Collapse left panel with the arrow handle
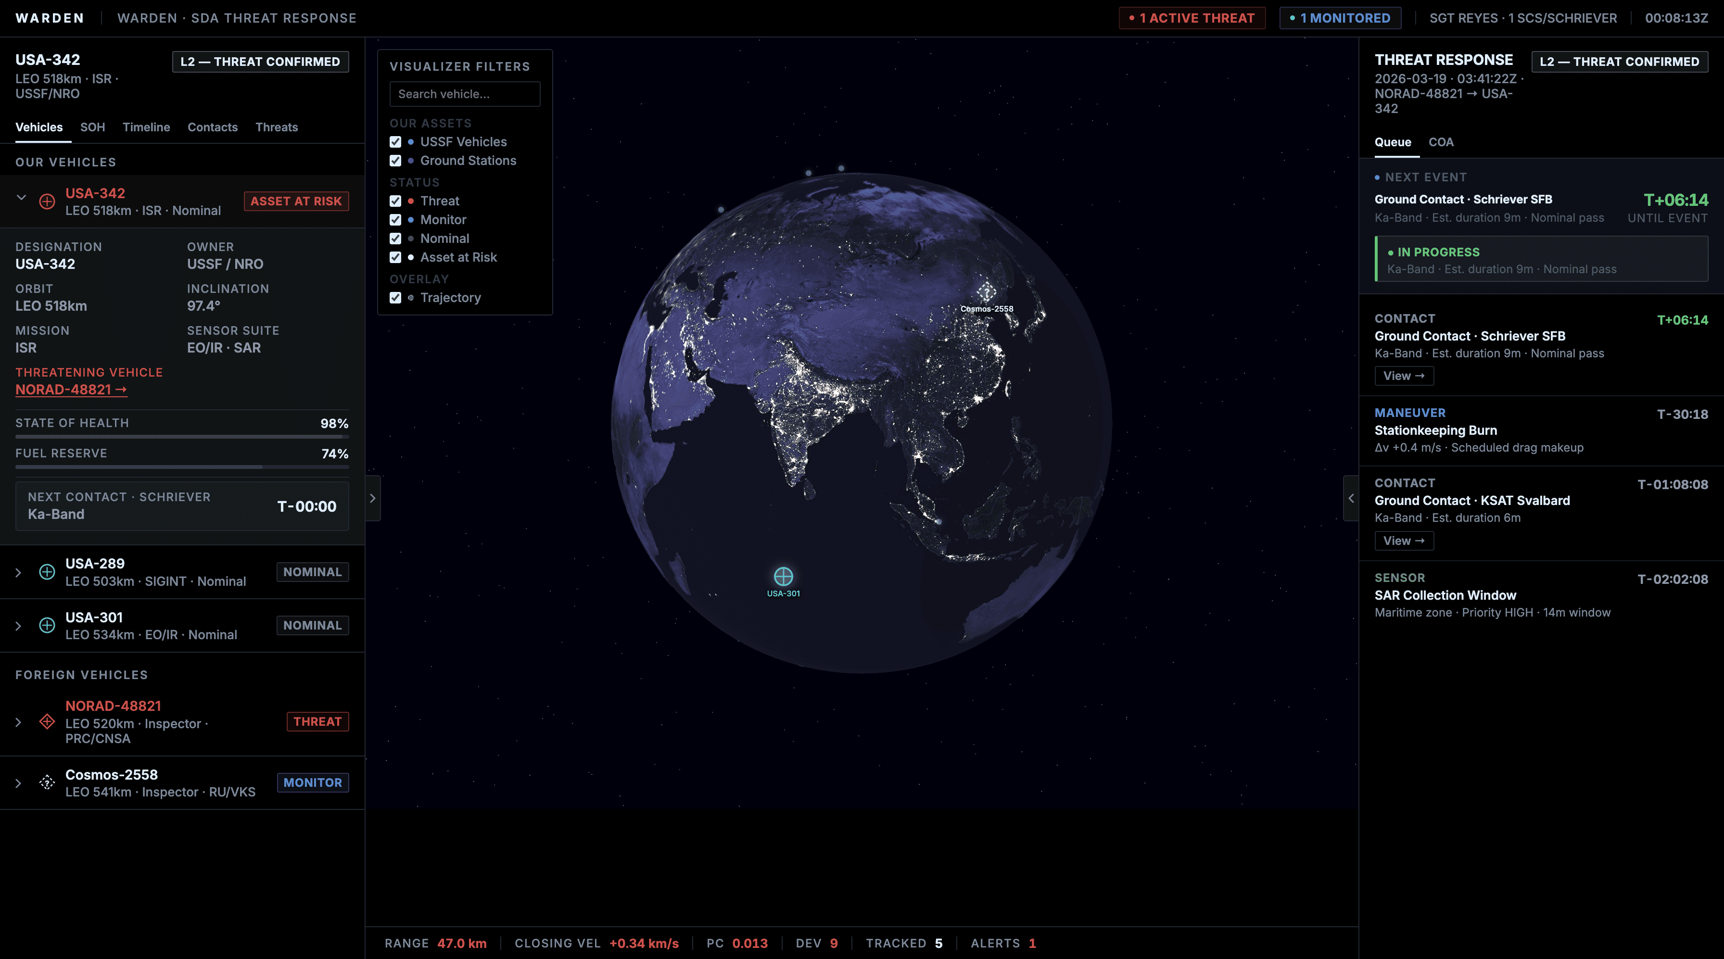This screenshot has width=1724, height=959. [x=373, y=498]
